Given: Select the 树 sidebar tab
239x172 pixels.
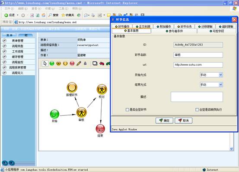Looking at the screenshot, I should pyautogui.click(x=26, y=35).
